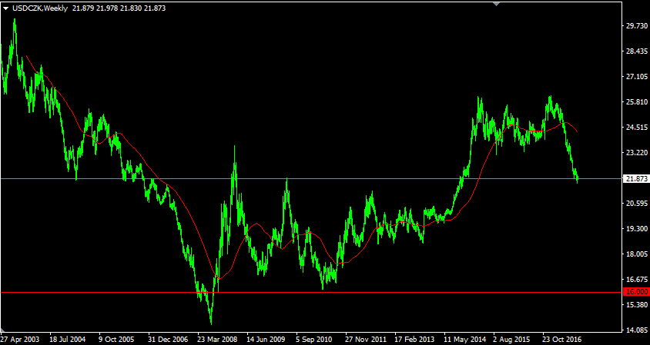Viewport: 650px width, 345px height.
Task: Click the 17 Feb 2013 date label
Action: point(414,339)
